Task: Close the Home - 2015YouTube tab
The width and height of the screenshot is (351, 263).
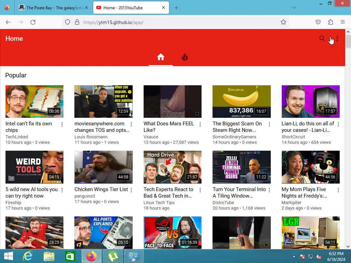Action: coord(164,8)
